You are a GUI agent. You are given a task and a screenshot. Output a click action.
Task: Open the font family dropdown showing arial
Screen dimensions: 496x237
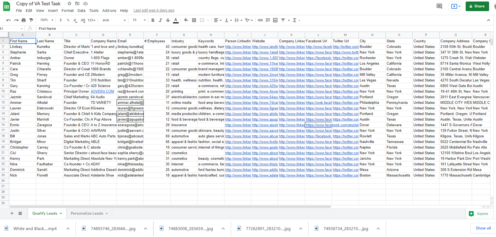(x=114, y=20)
